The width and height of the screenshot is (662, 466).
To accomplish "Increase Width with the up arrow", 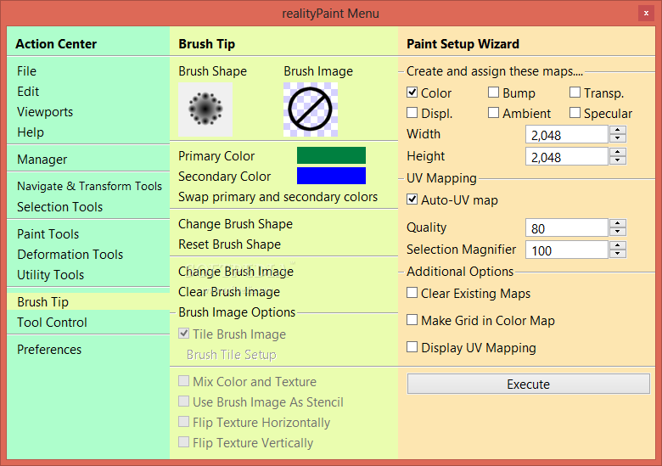I will [x=618, y=131].
